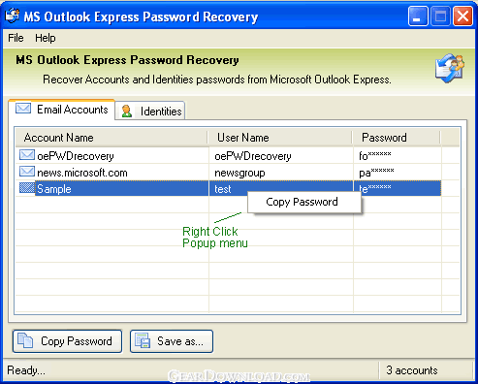Select the Sample account row
The image size is (478, 384).
(x=228, y=188)
